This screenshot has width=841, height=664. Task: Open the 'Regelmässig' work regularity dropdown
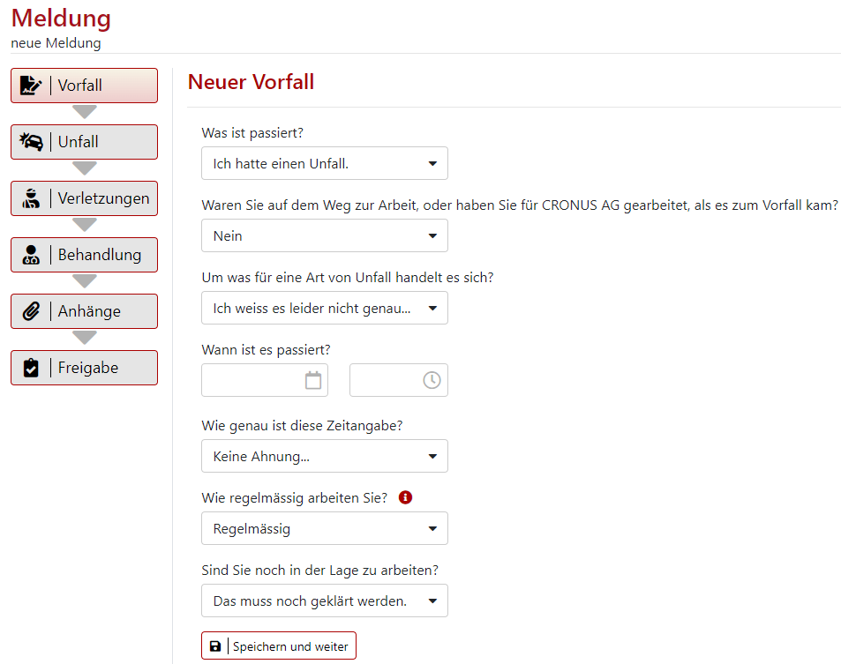point(324,528)
